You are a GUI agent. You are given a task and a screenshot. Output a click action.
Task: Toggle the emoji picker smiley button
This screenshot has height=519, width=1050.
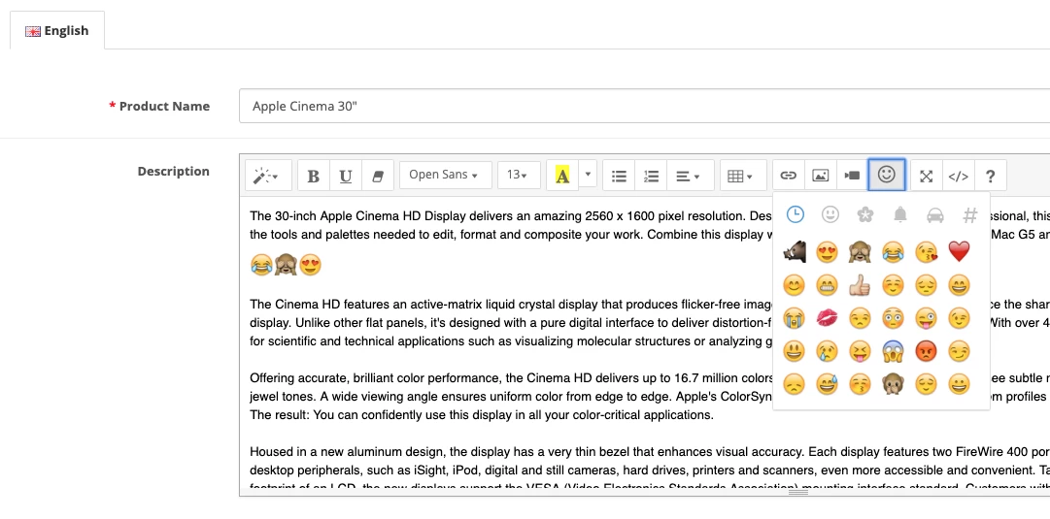pyautogui.click(x=887, y=175)
